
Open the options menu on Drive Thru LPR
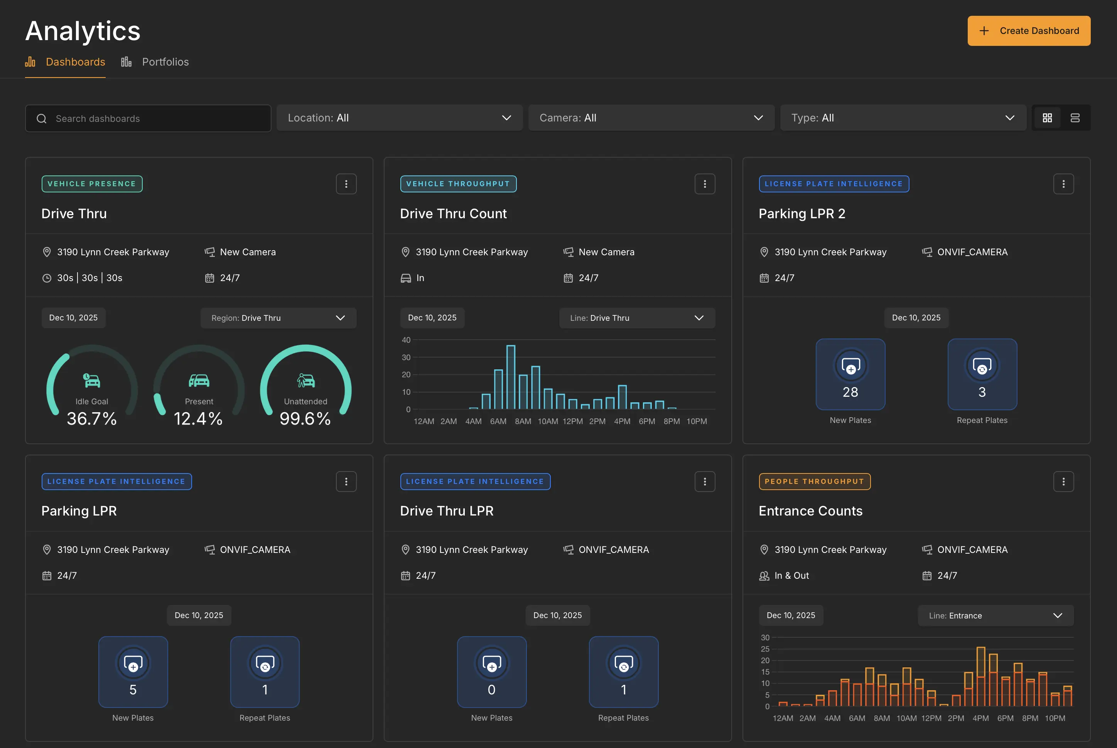705,481
